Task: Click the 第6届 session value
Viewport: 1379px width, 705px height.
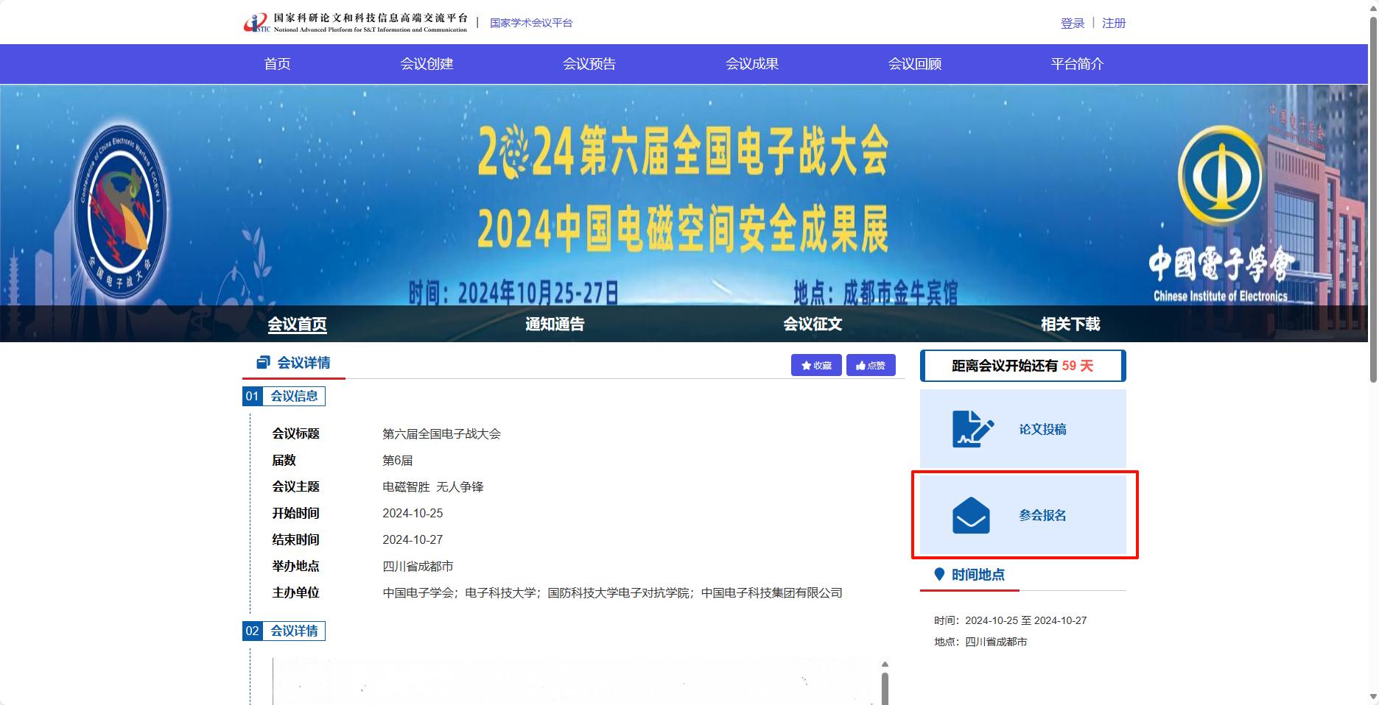Action: [397, 460]
